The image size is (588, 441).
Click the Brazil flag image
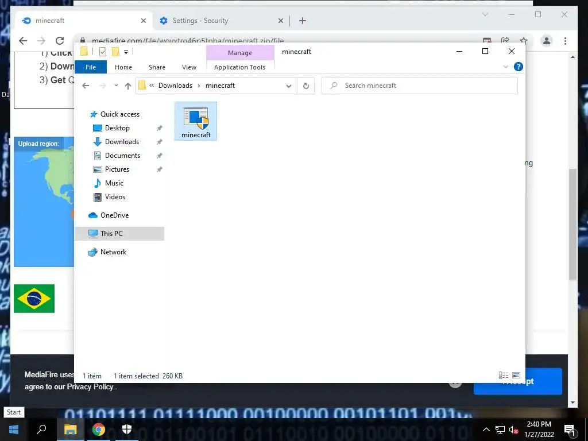pyautogui.click(x=34, y=299)
